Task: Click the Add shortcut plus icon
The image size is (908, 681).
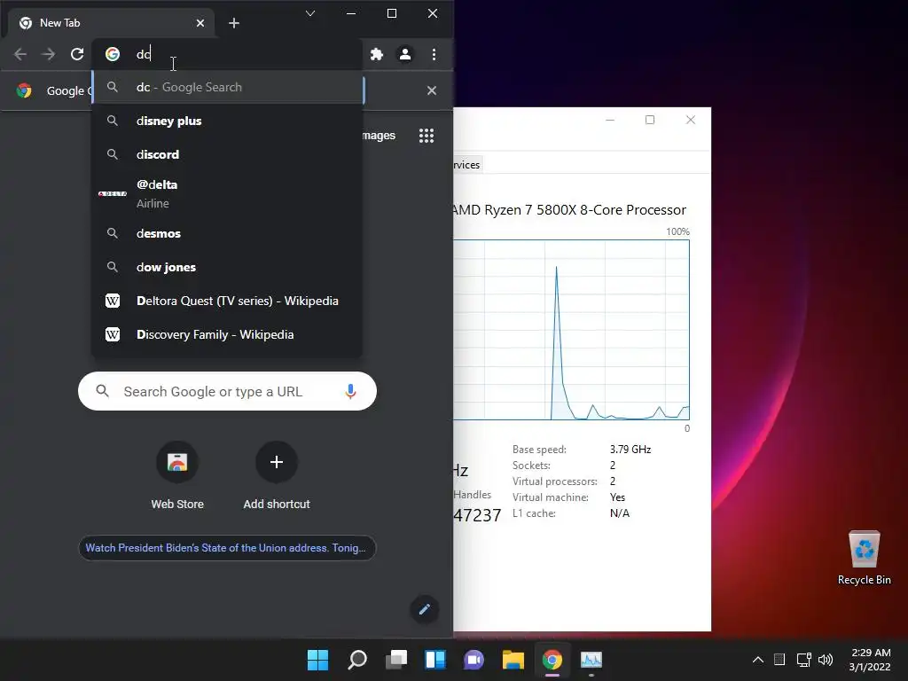Action: pyautogui.click(x=277, y=462)
